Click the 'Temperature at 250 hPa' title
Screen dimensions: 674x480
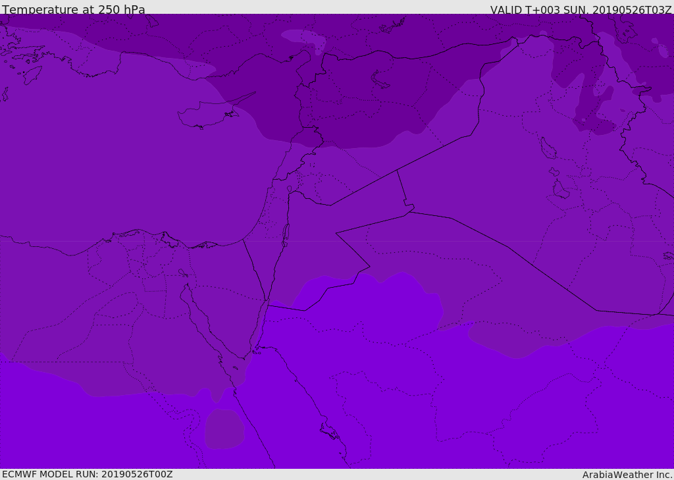point(74,9)
